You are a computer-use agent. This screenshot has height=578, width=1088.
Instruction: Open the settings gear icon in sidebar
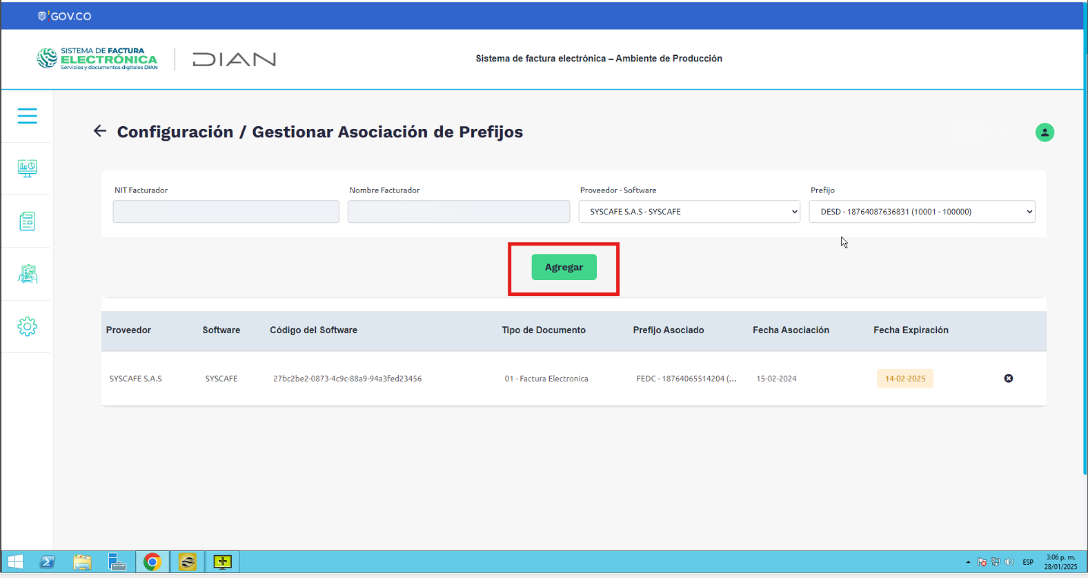coord(28,327)
